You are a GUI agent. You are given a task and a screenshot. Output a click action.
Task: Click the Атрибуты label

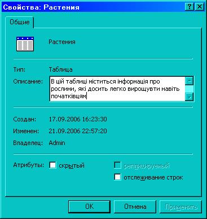[29, 165]
